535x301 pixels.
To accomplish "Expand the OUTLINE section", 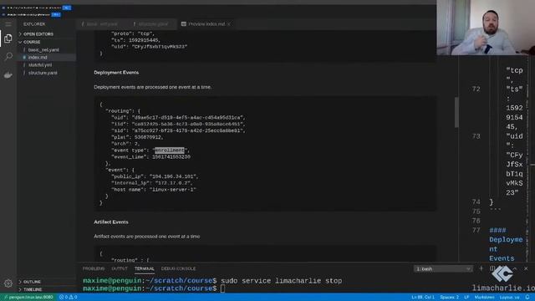I will 32,282.
